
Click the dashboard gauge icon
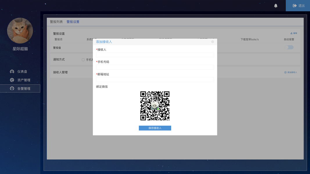12,71
